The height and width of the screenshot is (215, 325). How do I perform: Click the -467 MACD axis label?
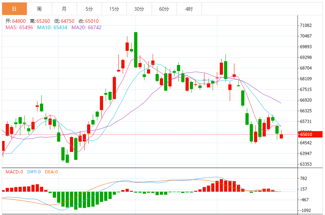pyautogui.click(x=304, y=200)
